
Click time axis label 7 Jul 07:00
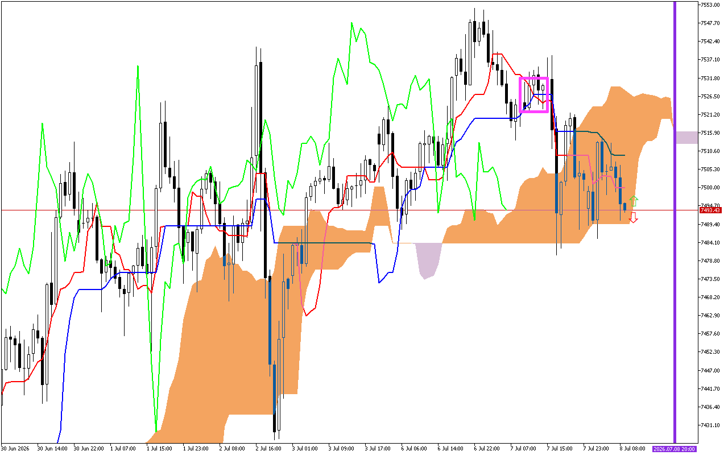tap(524, 449)
